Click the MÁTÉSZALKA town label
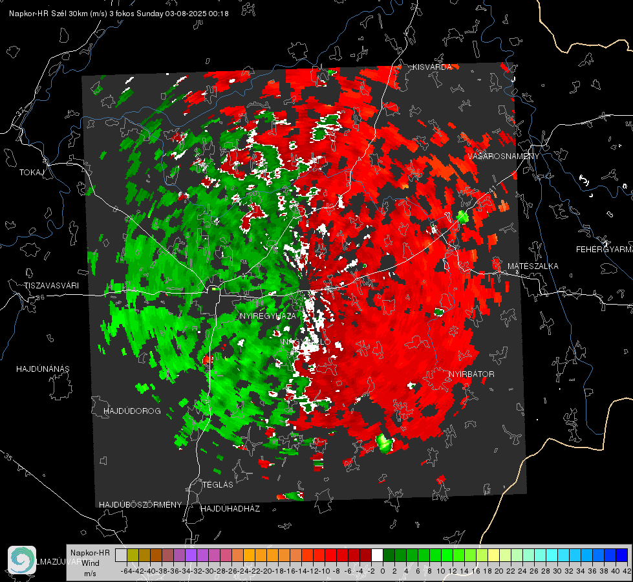Viewport: 633px width, 582px height. pyautogui.click(x=533, y=266)
